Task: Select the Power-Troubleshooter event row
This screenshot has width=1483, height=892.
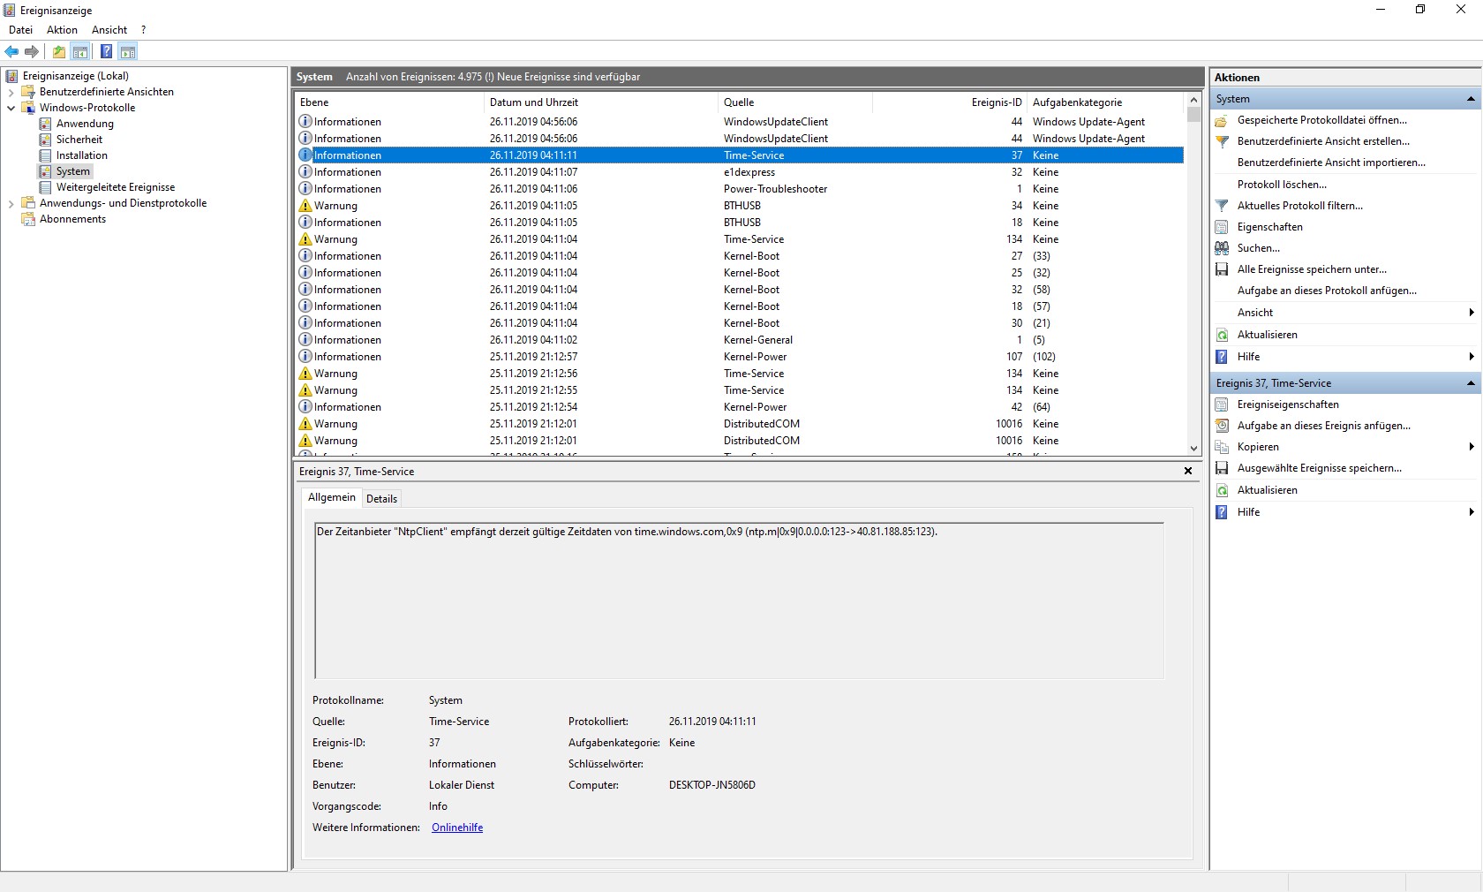Action: point(740,189)
